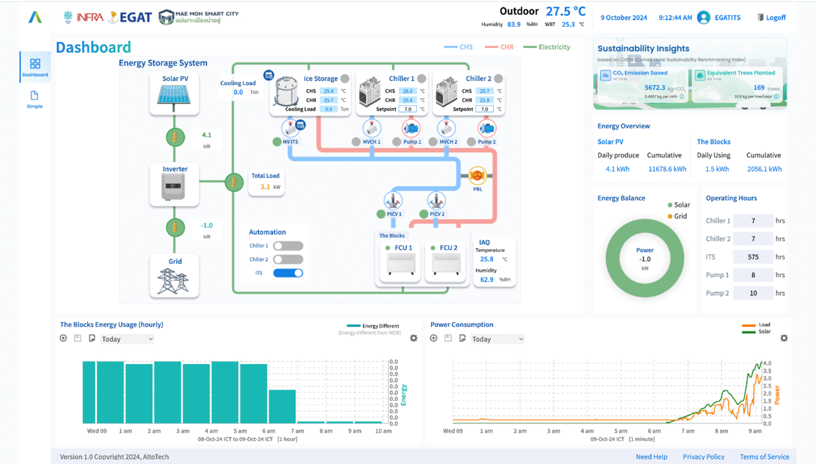Open the Blocks Energy Usage Today dropdown
This screenshot has width=816, height=464.
127,339
